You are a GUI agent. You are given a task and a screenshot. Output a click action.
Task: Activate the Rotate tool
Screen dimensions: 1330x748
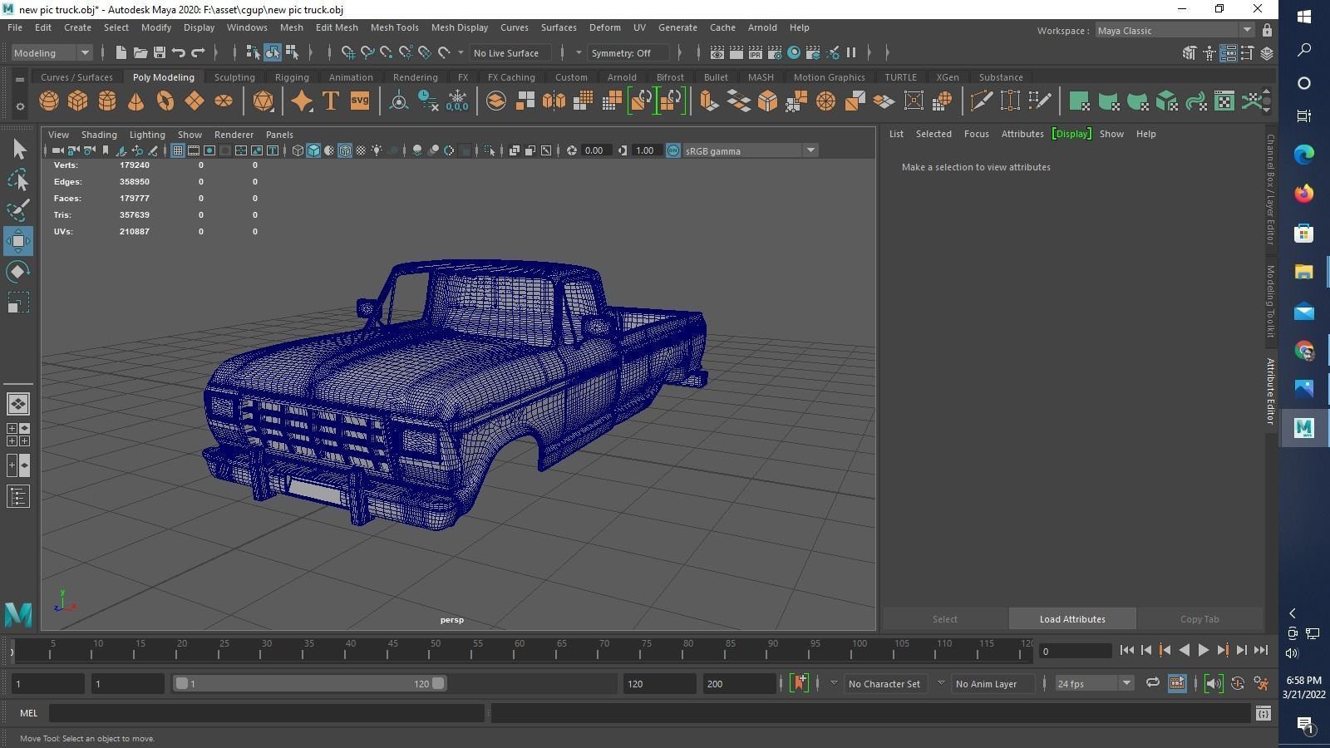pyautogui.click(x=17, y=272)
